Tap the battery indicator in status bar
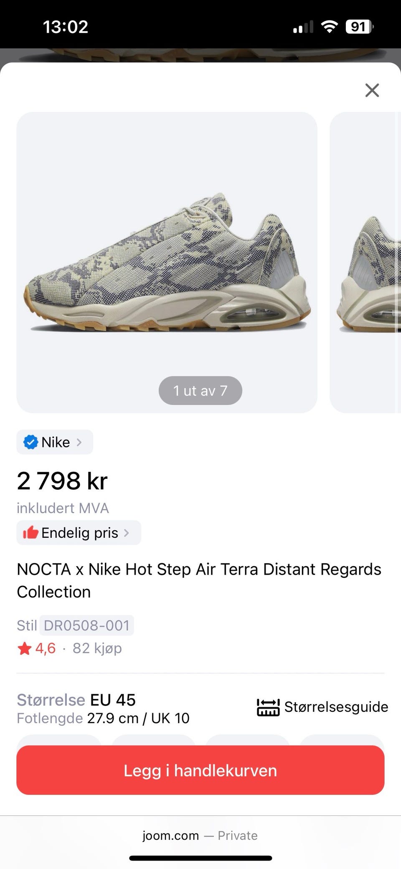Viewport: 401px width, 869px height. click(359, 27)
